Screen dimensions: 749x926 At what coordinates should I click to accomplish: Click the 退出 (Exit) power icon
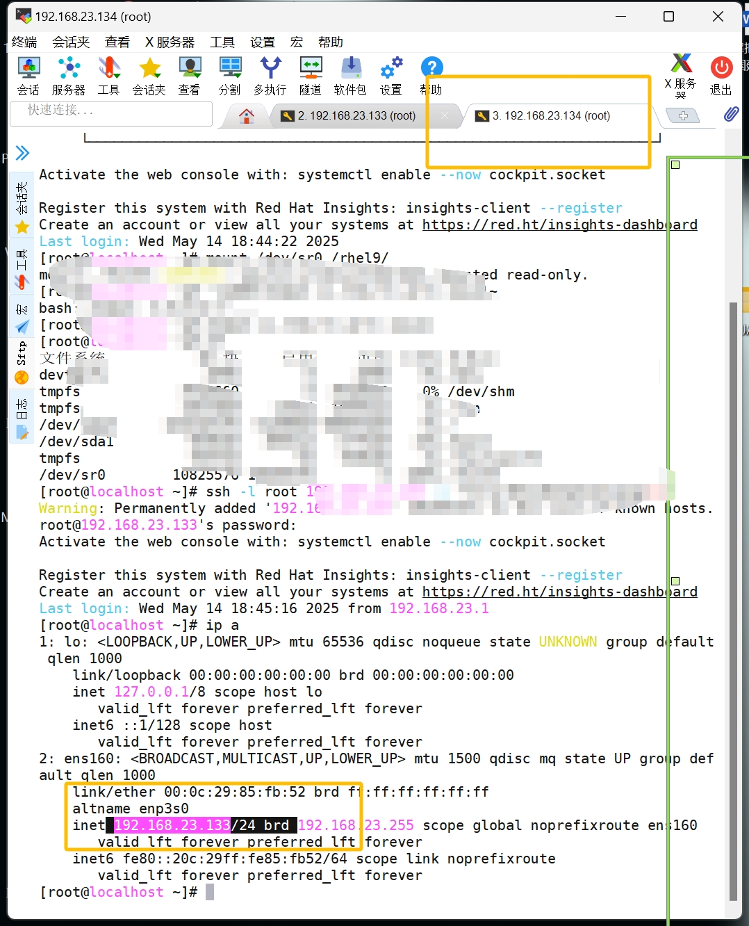pos(721,76)
